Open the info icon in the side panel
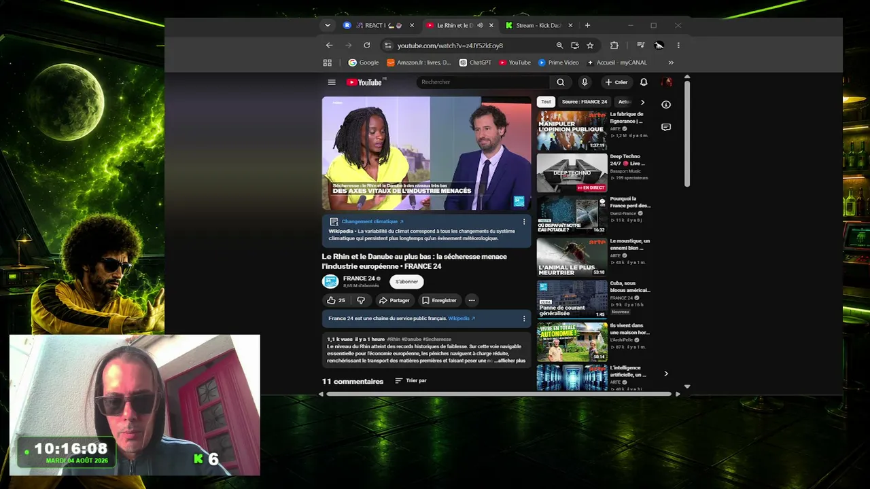This screenshot has width=870, height=489. 666,105
